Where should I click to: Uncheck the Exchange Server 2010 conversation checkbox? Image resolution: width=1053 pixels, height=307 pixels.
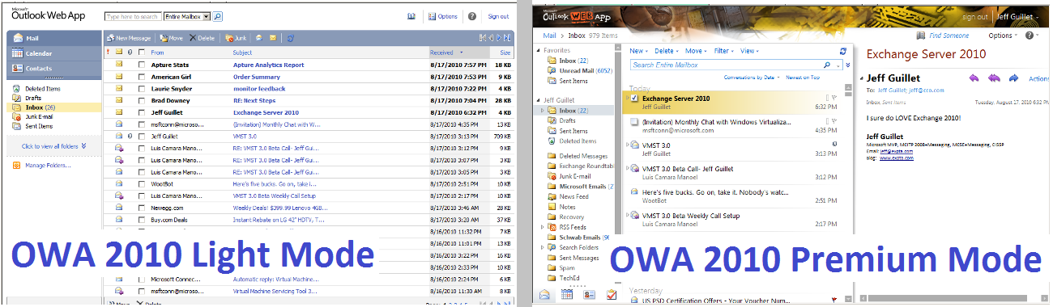coord(634,98)
